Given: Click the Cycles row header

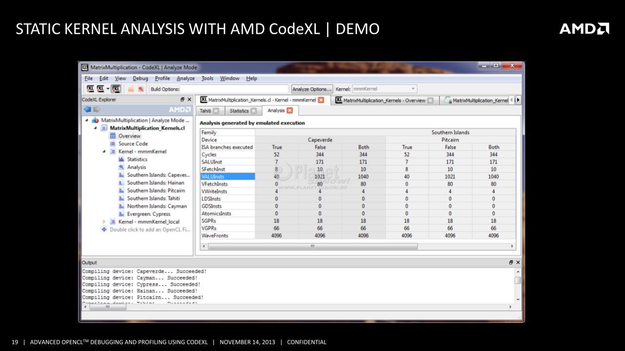Looking at the screenshot, I should tap(228, 155).
